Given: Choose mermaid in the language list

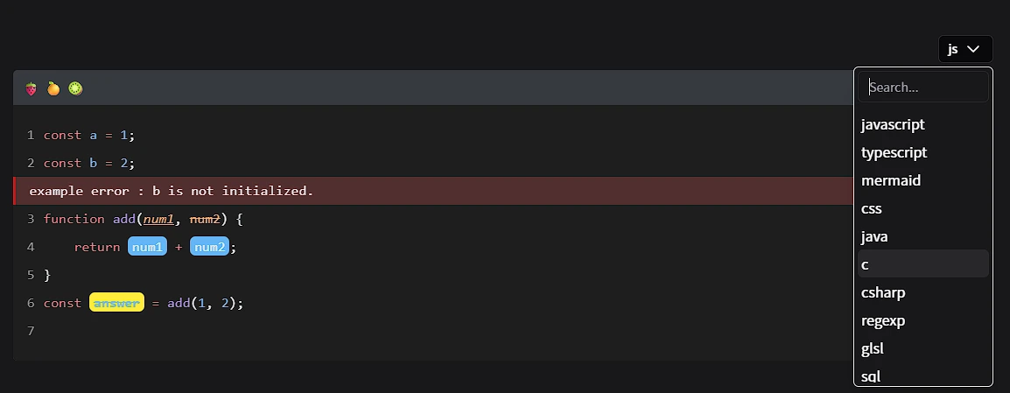Looking at the screenshot, I should [891, 180].
